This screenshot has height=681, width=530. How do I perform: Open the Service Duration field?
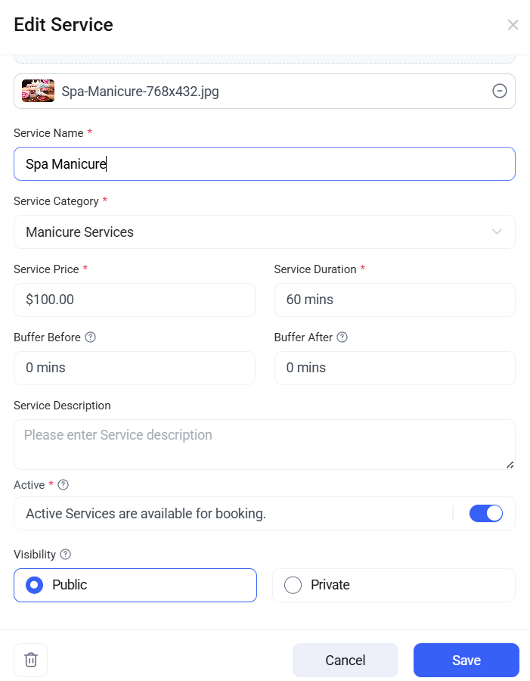(x=395, y=300)
